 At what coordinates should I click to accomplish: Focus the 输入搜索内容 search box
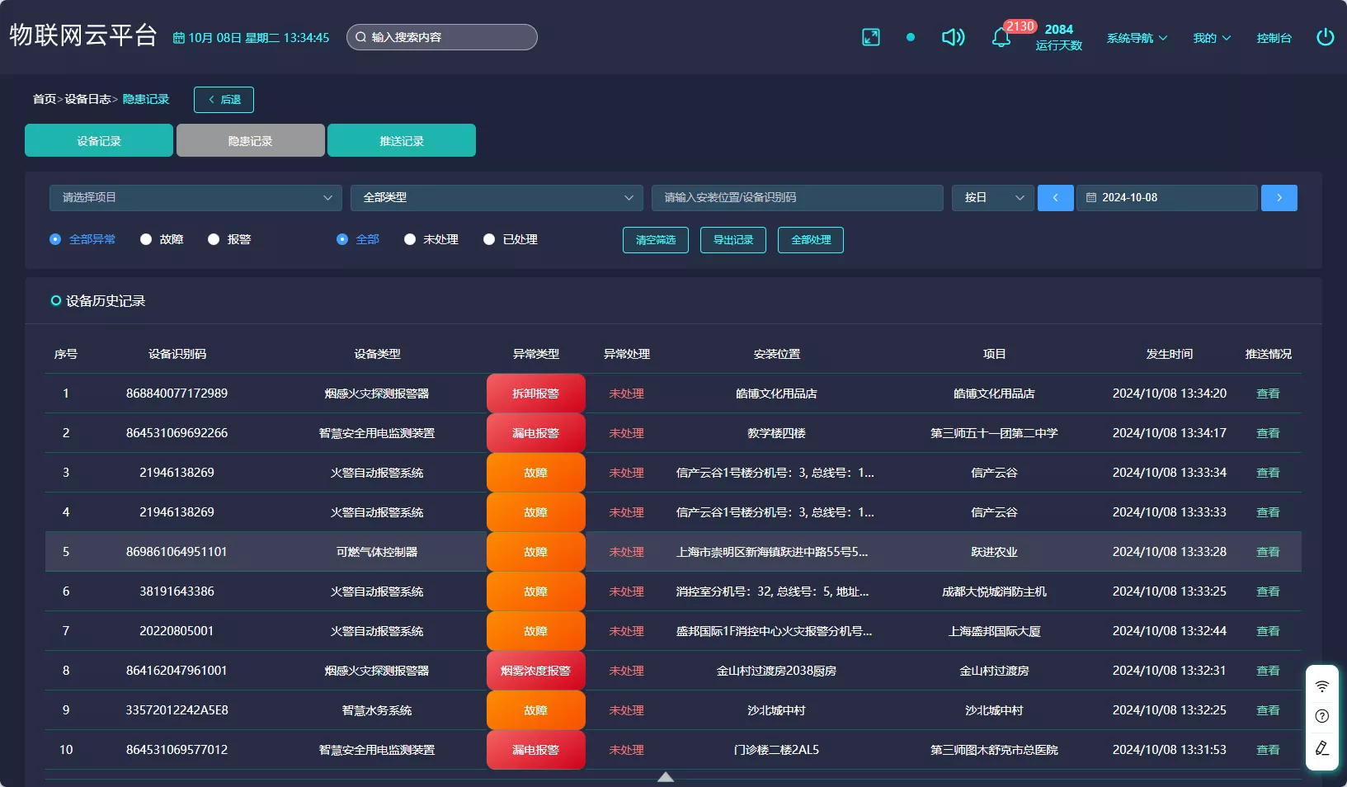click(442, 37)
